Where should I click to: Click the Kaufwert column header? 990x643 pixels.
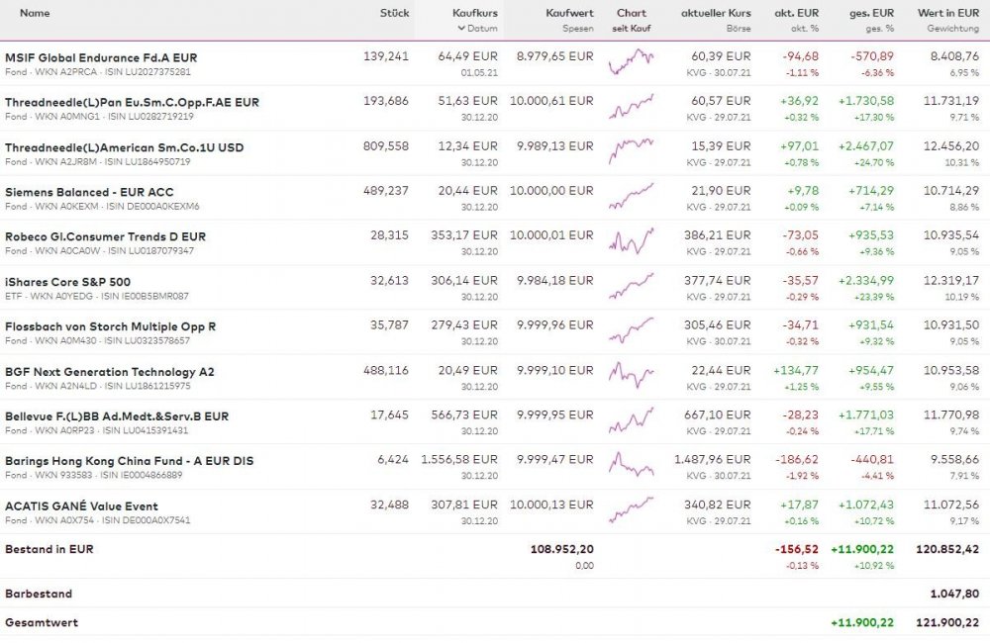pos(569,14)
